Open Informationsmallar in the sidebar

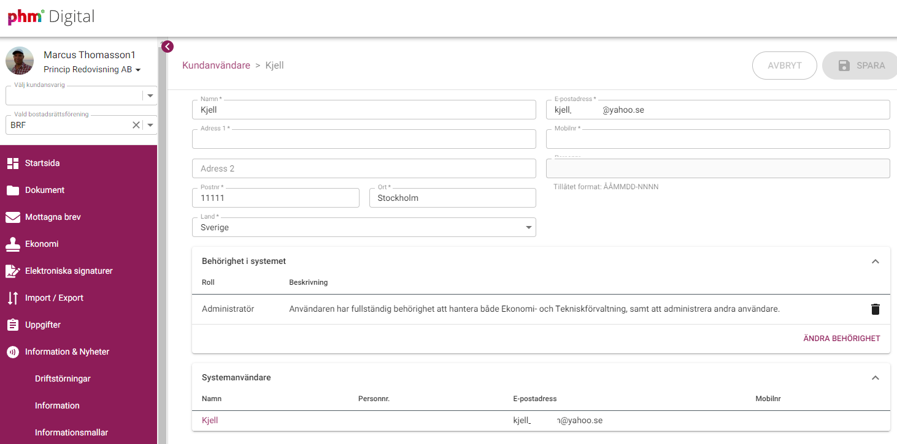(71, 432)
